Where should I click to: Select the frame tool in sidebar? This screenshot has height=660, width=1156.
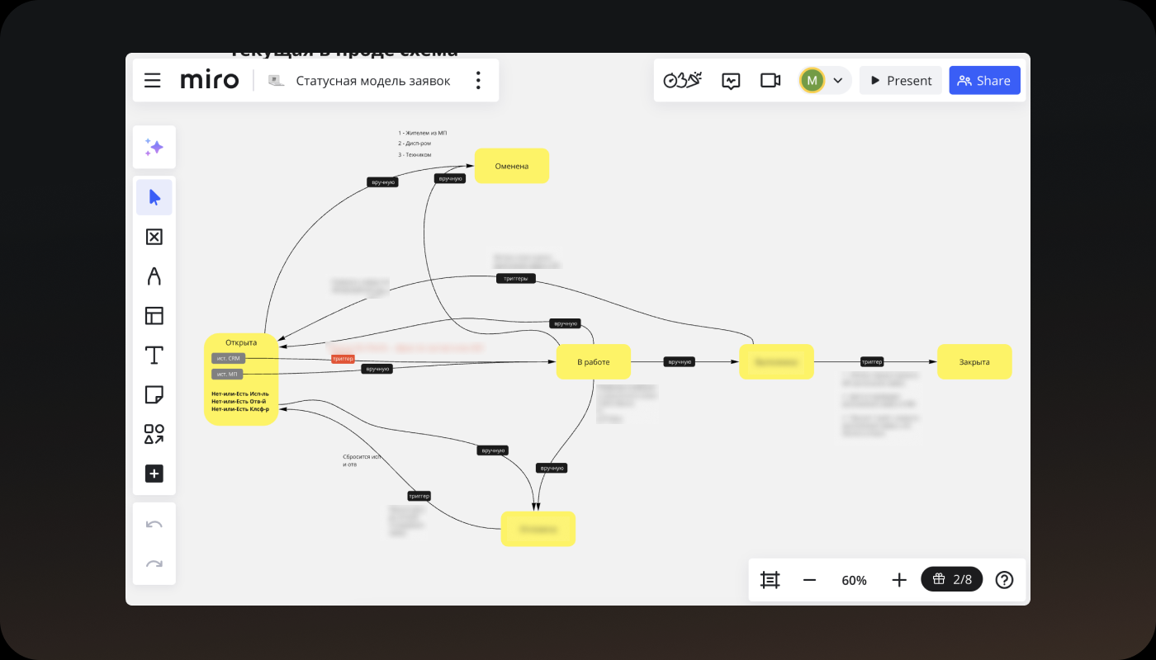(x=154, y=237)
